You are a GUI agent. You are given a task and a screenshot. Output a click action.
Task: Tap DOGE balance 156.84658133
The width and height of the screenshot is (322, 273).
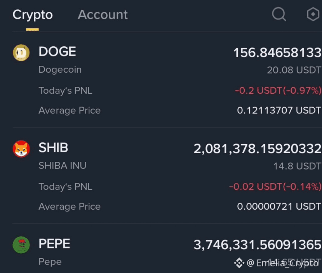point(277,52)
